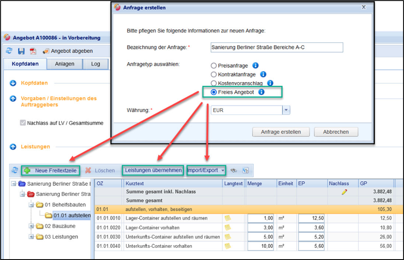This screenshot has width=404, height=260.
Task: Open the Log tab
Action: click(95, 64)
